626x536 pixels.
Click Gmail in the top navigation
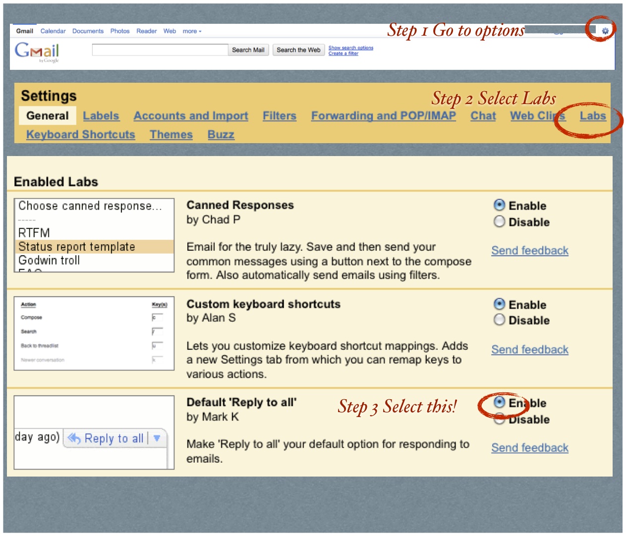point(25,31)
